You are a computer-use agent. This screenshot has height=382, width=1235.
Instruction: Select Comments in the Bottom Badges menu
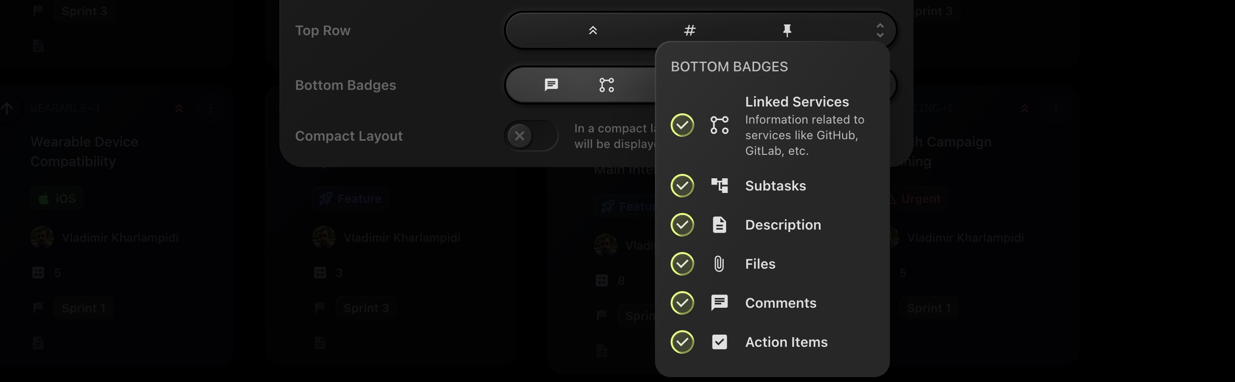click(780, 303)
